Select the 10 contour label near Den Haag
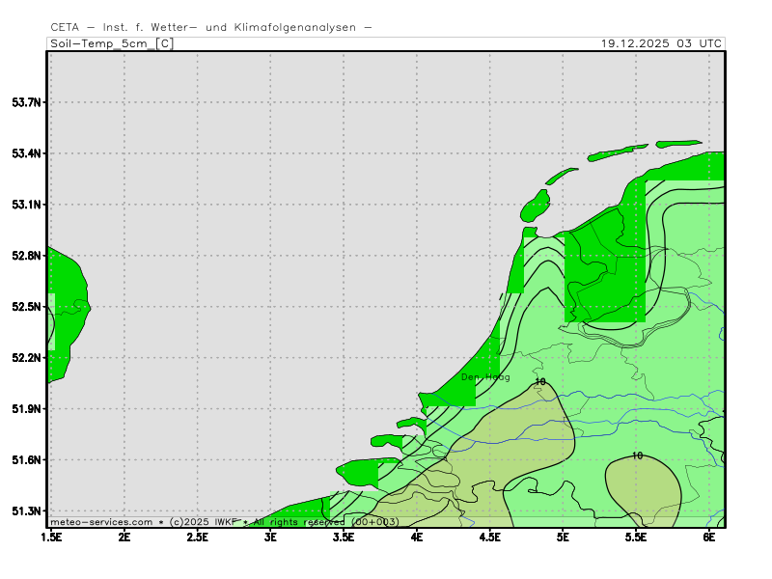The height and width of the screenshot is (579, 772). coord(539,382)
